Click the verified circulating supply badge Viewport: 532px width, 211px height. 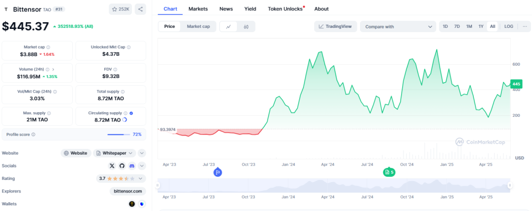pos(131,113)
